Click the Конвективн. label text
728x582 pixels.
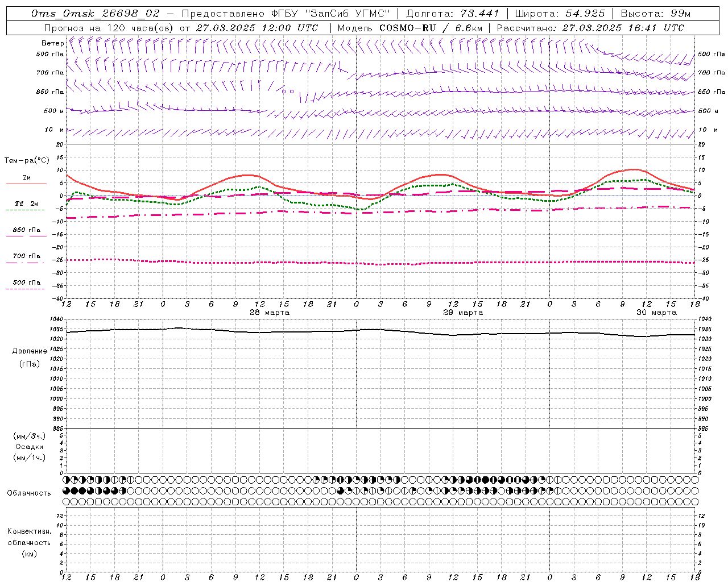[x=29, y=531]
